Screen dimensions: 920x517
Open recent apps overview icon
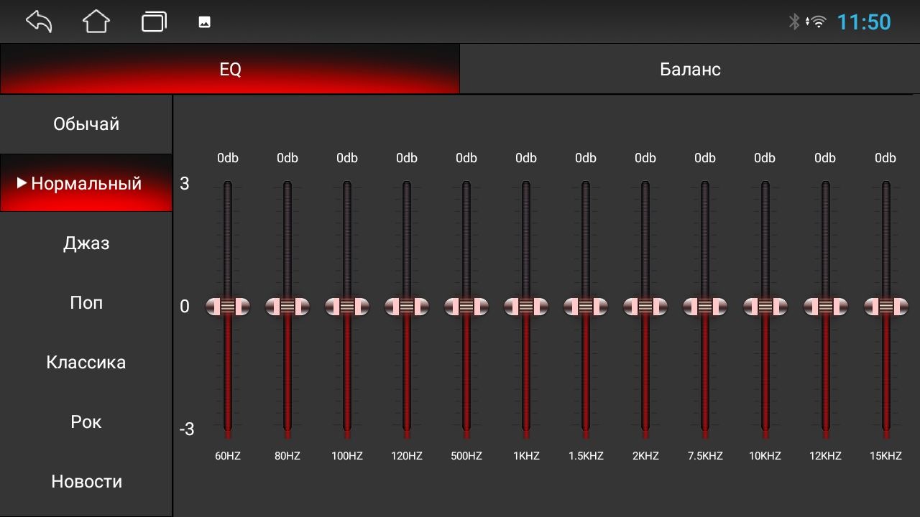click(x=154, y=22)
